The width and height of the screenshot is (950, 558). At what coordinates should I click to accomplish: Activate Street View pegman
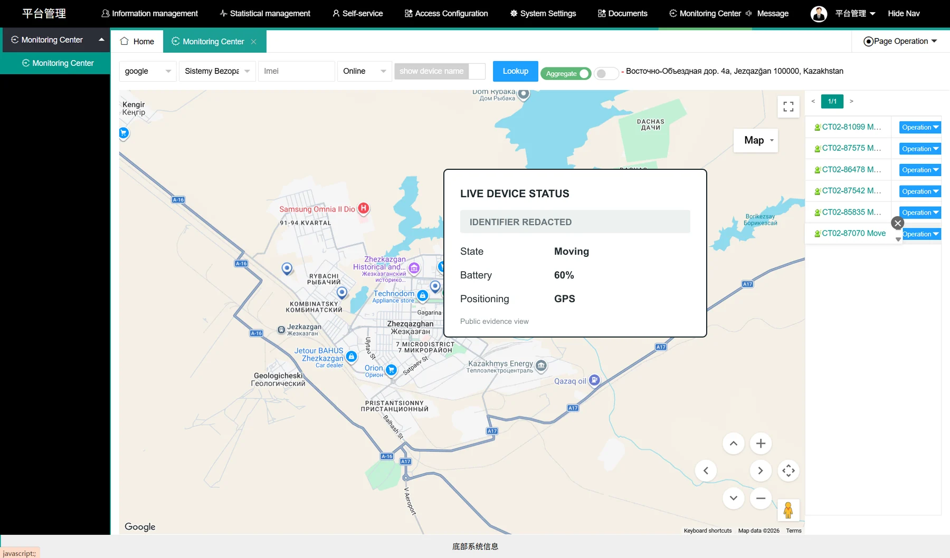pyautogui.click(x=788, y=509)
